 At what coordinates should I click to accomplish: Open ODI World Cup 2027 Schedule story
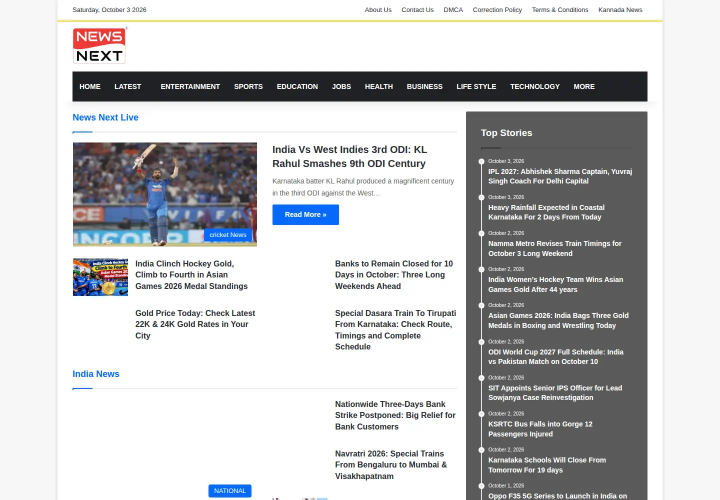[556, 356]
